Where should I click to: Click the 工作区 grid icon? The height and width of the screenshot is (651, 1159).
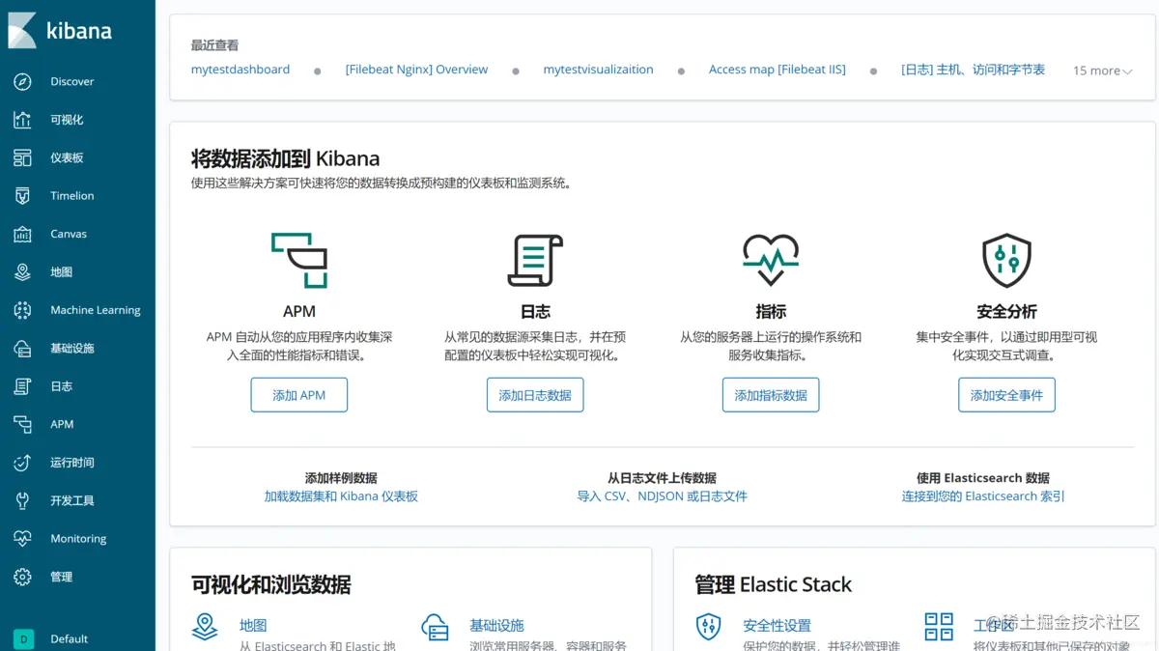click(939, 626)
